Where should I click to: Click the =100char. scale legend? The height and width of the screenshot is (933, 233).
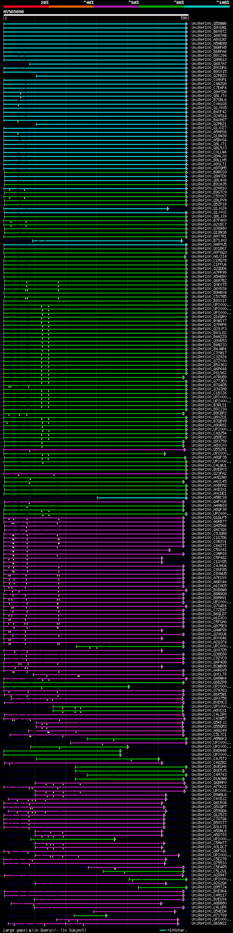(x=173, y=930)
